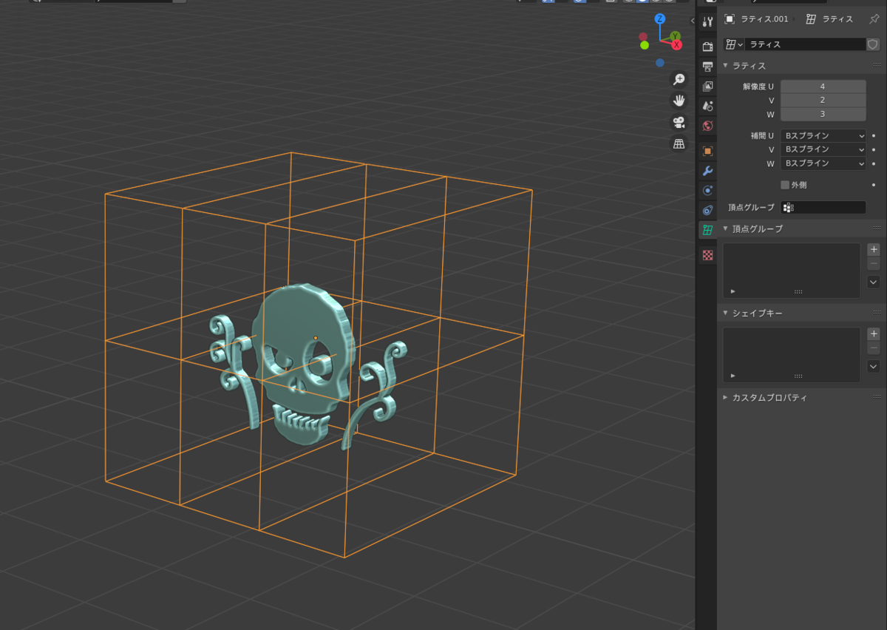Click the Y axis labeled gizmo handle

click(x=675, y=36)
